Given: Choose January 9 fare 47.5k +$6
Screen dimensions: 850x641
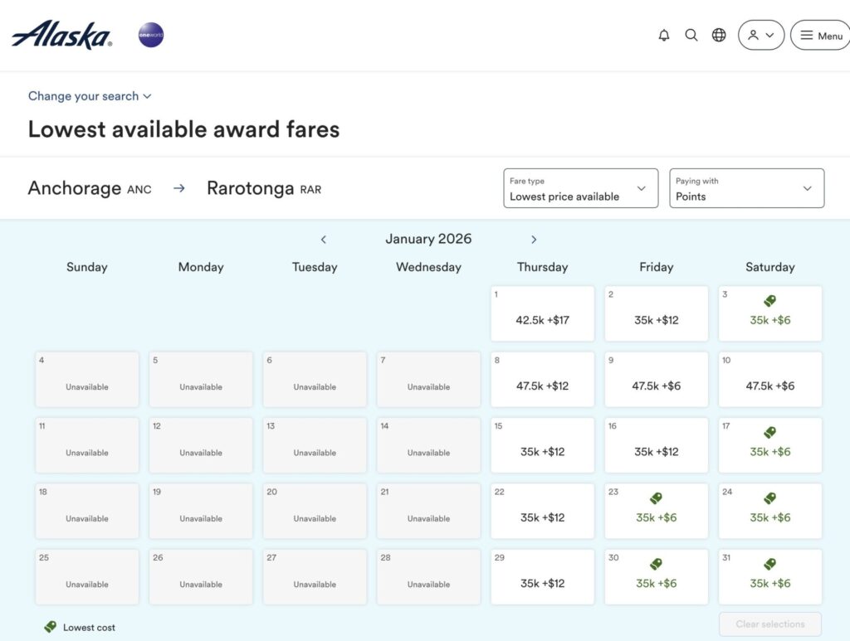Looking at the screenshot, I should point(656,380).
